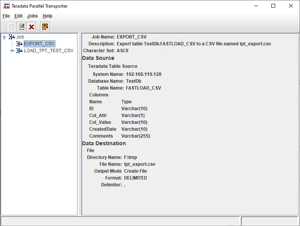The width and height of the screenshot is (300, 226).
Task: Click the red X delete job icon
Action: pyautogui.click(x=32, y=27)
